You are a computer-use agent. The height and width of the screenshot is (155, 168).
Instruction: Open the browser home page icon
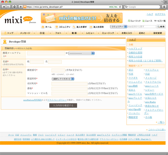(x=14, y=7)
